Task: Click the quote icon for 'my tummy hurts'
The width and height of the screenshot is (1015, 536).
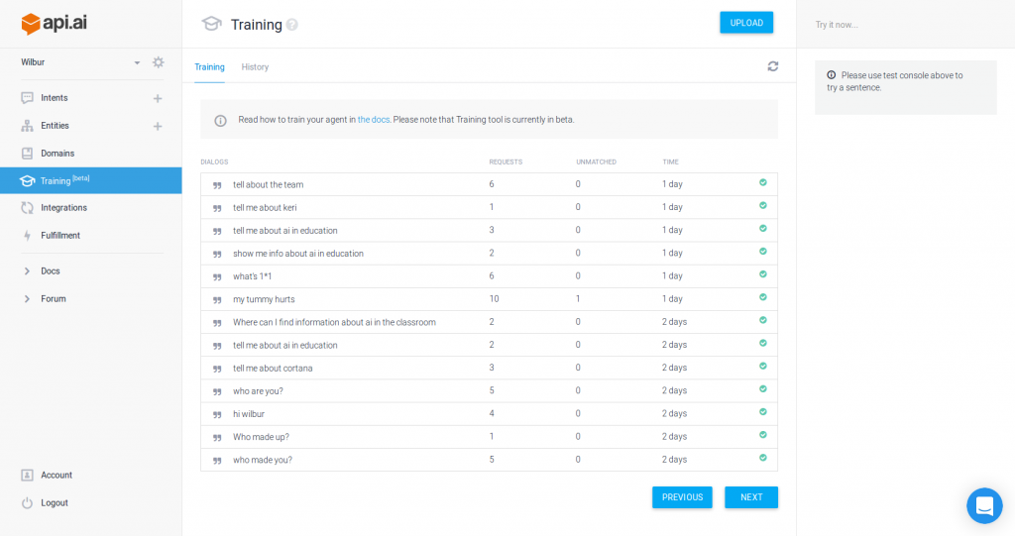Action: pyautogui.click(x=217, y=299)
